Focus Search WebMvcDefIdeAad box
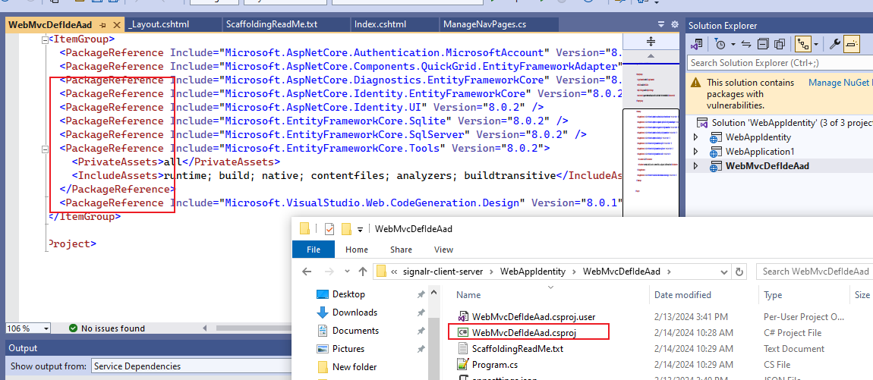 814,272
